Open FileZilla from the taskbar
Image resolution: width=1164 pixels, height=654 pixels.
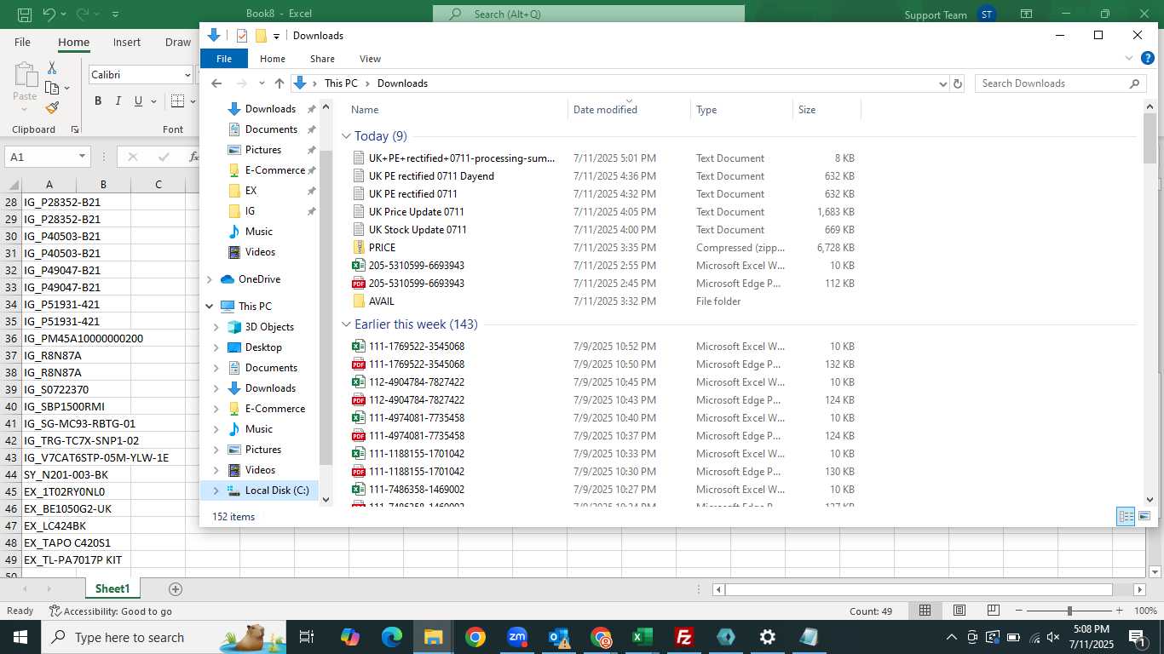[683, 637]
